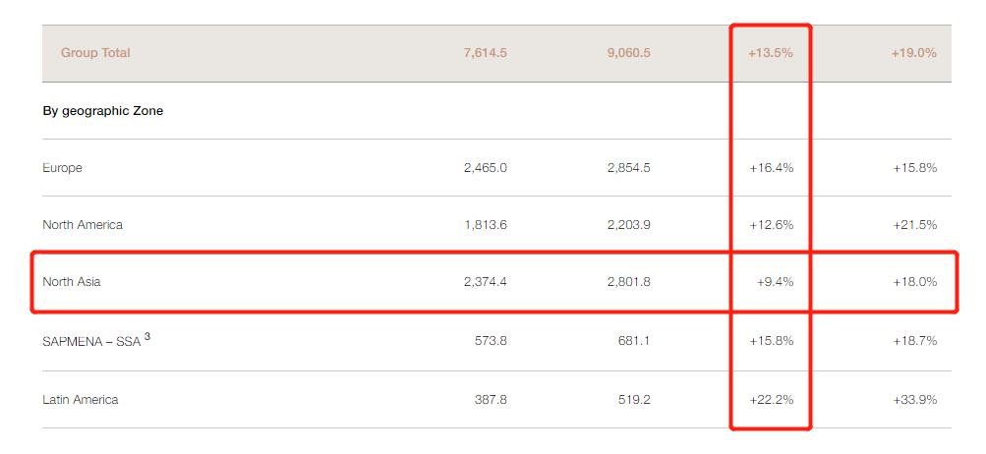Screen dimensions: 986x454
Task: Click North Asia's highlighted +9.4% figure
Action: [x=776, y=282]
